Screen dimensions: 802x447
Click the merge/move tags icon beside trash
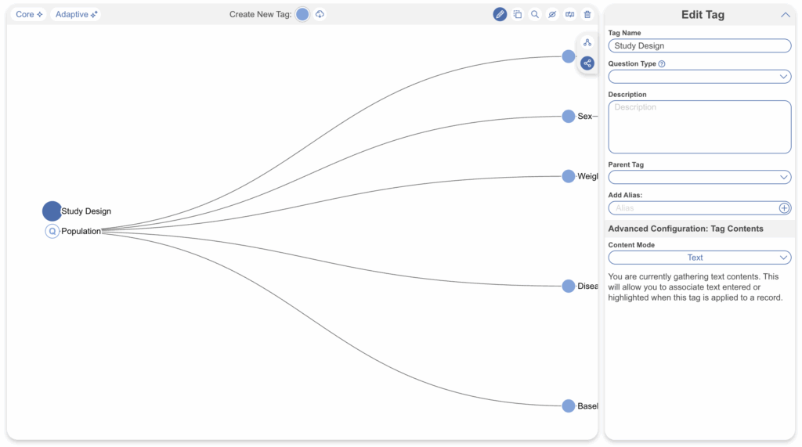coord(570,14)
